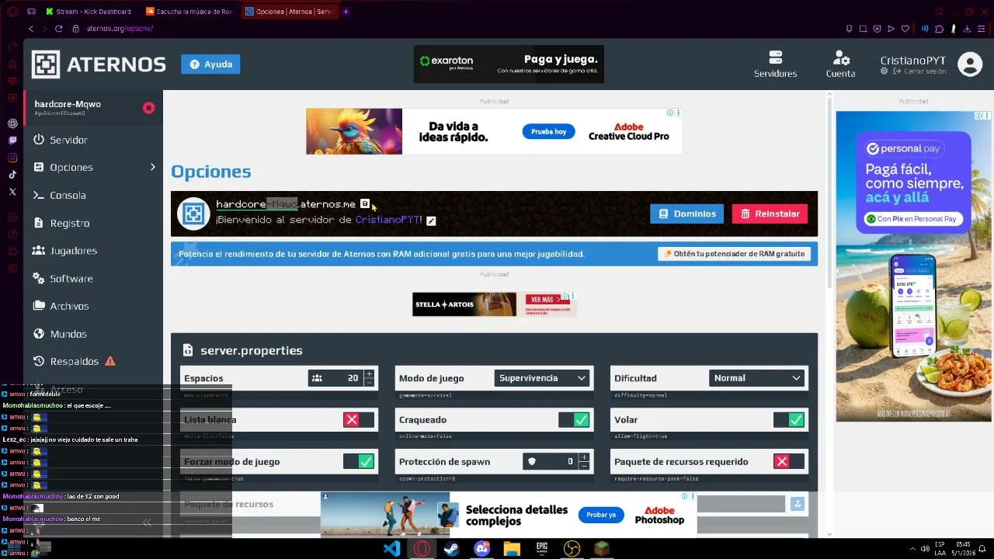Screen dimensions: 994x559
Task: Toggle Forzar modo de juego switch
Action: [x=359, y=462]
